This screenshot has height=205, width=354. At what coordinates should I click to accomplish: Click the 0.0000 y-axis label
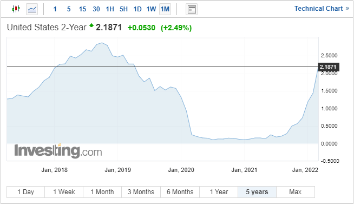click(329, 144)
